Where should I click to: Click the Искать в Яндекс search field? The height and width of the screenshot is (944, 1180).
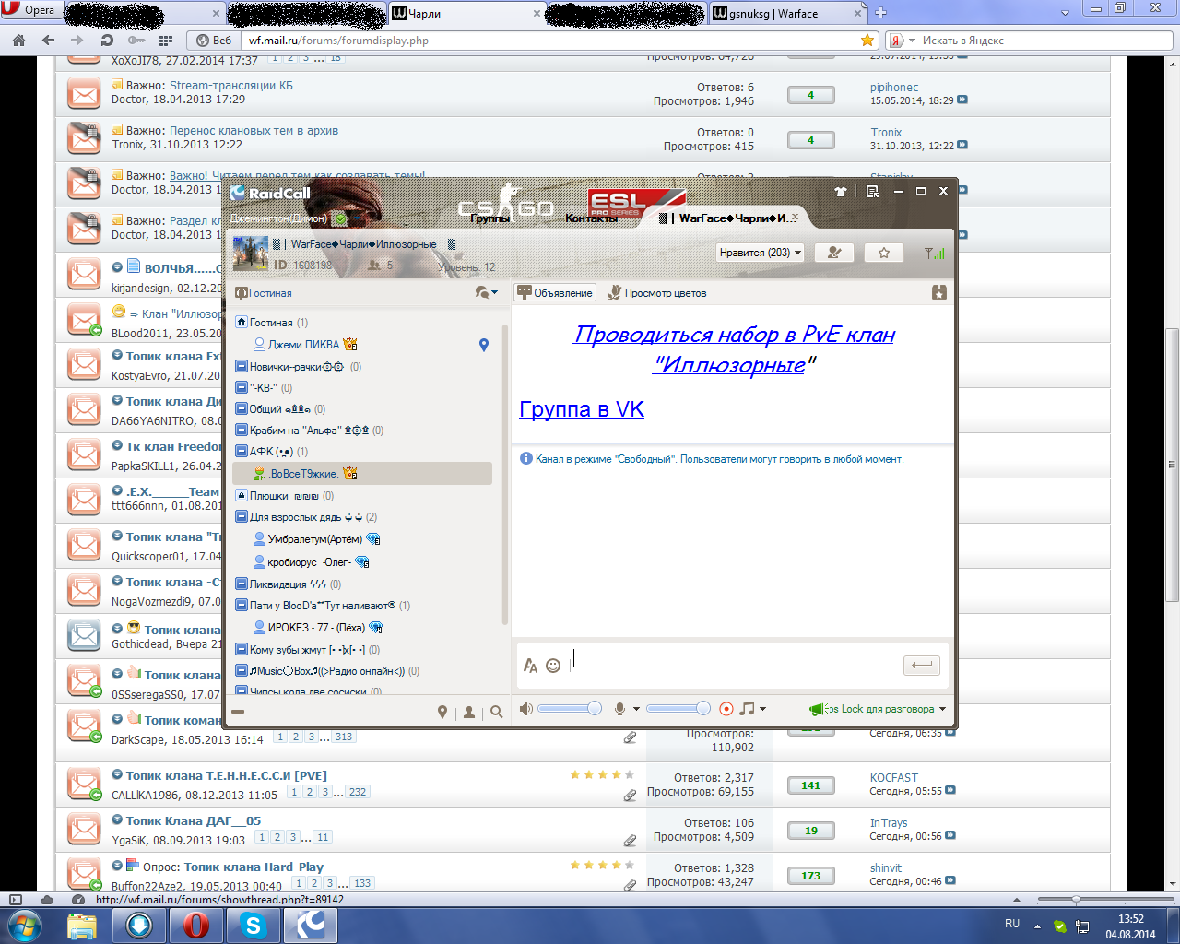[1045, 40]
